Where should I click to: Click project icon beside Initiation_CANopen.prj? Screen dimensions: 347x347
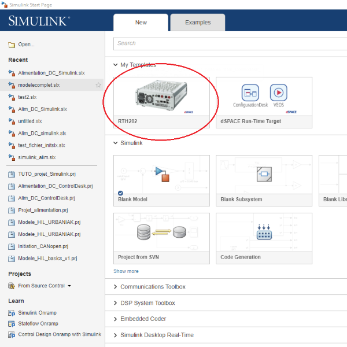coord(12,246)
